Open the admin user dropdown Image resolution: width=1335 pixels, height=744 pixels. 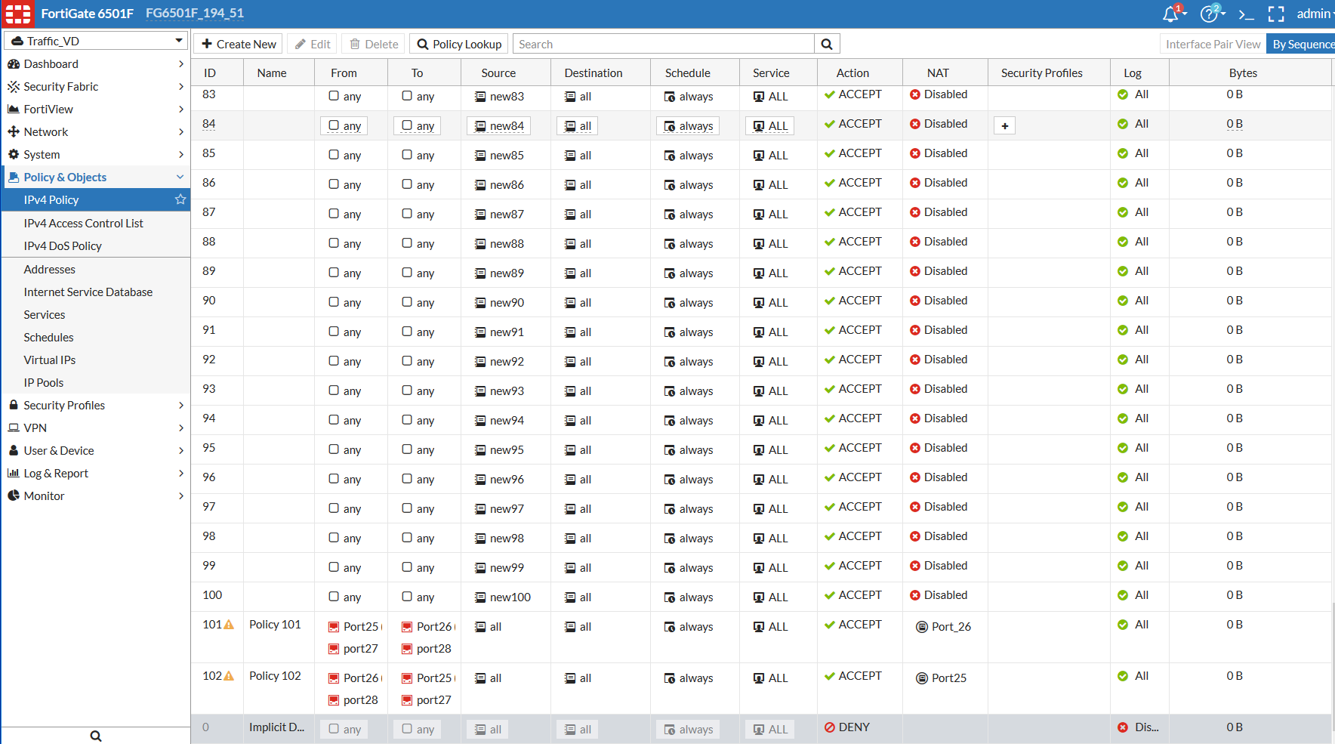[1315, 14]
